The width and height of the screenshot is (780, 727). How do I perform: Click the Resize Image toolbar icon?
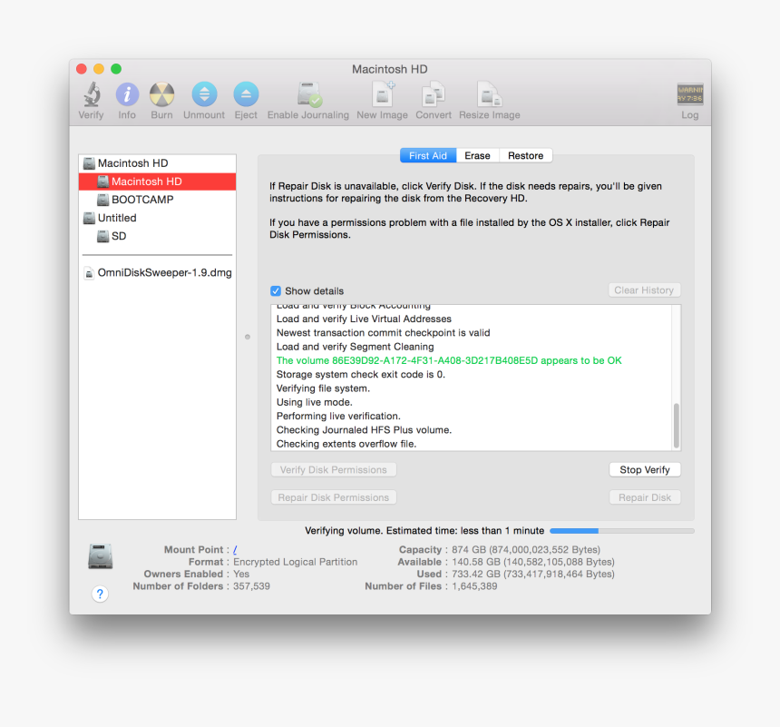click(x=490, y=94)
